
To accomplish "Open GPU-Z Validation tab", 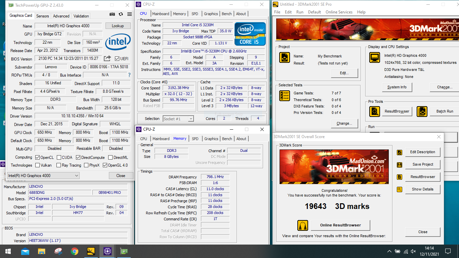I will [x=81, y=16].
